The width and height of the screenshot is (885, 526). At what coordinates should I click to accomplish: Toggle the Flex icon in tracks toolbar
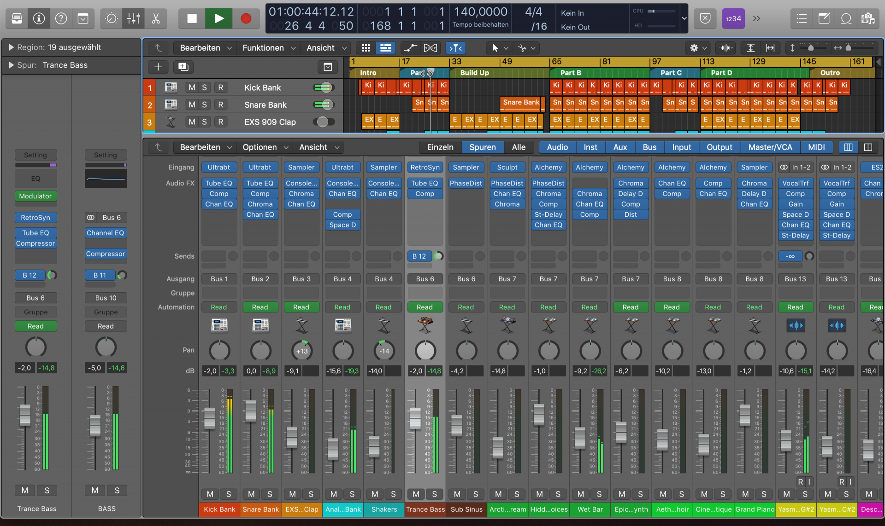[x=431, y=48]
